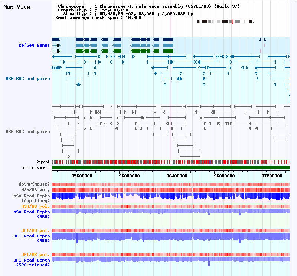Click the Repeat track label
Image resolution: width=297 pixels, height=276 pixels.
(x=43, y=162)
